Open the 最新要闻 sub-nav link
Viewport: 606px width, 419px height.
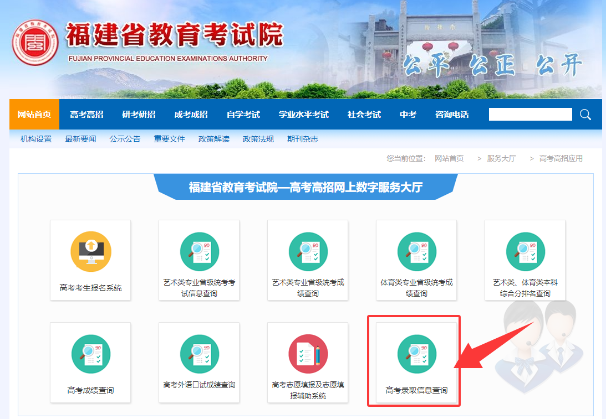pyautogui.click(x=80, y=139)
